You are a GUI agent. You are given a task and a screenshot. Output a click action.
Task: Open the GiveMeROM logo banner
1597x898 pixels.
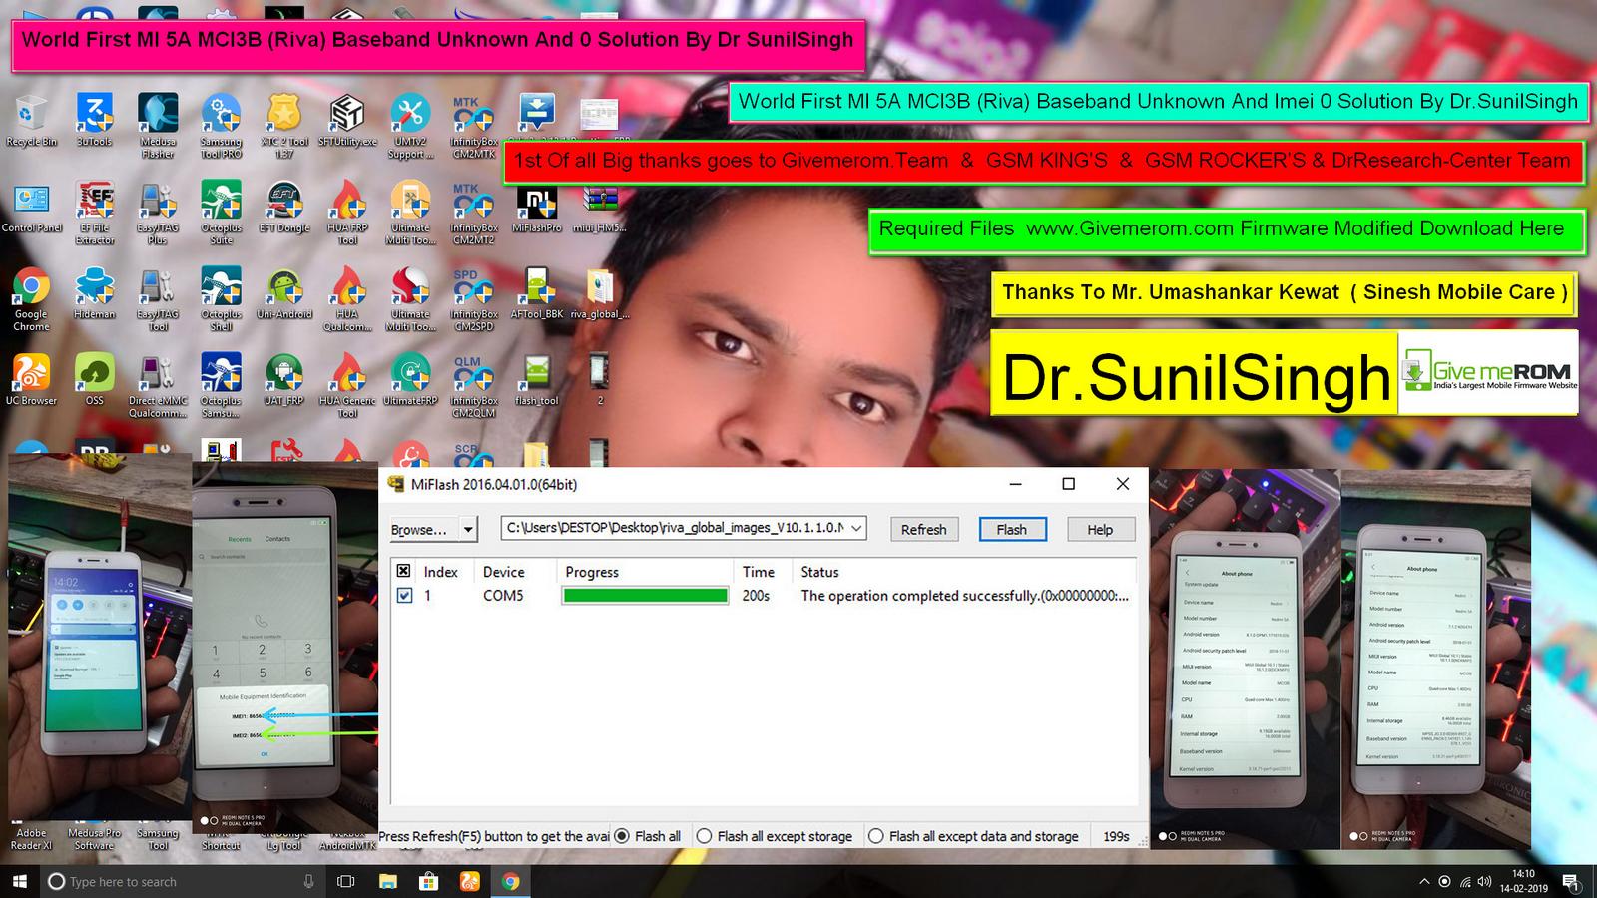point(1489,374)
